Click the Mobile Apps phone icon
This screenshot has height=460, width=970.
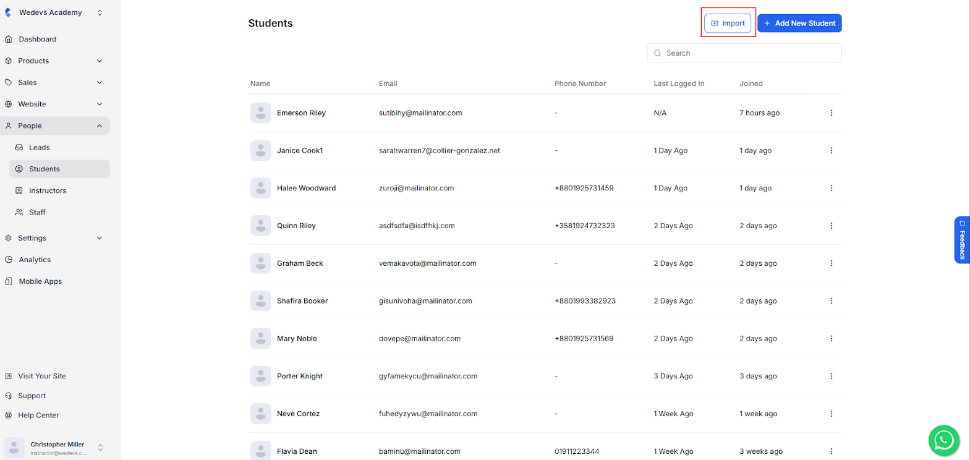pyautogui.click(x=9, y=281)
